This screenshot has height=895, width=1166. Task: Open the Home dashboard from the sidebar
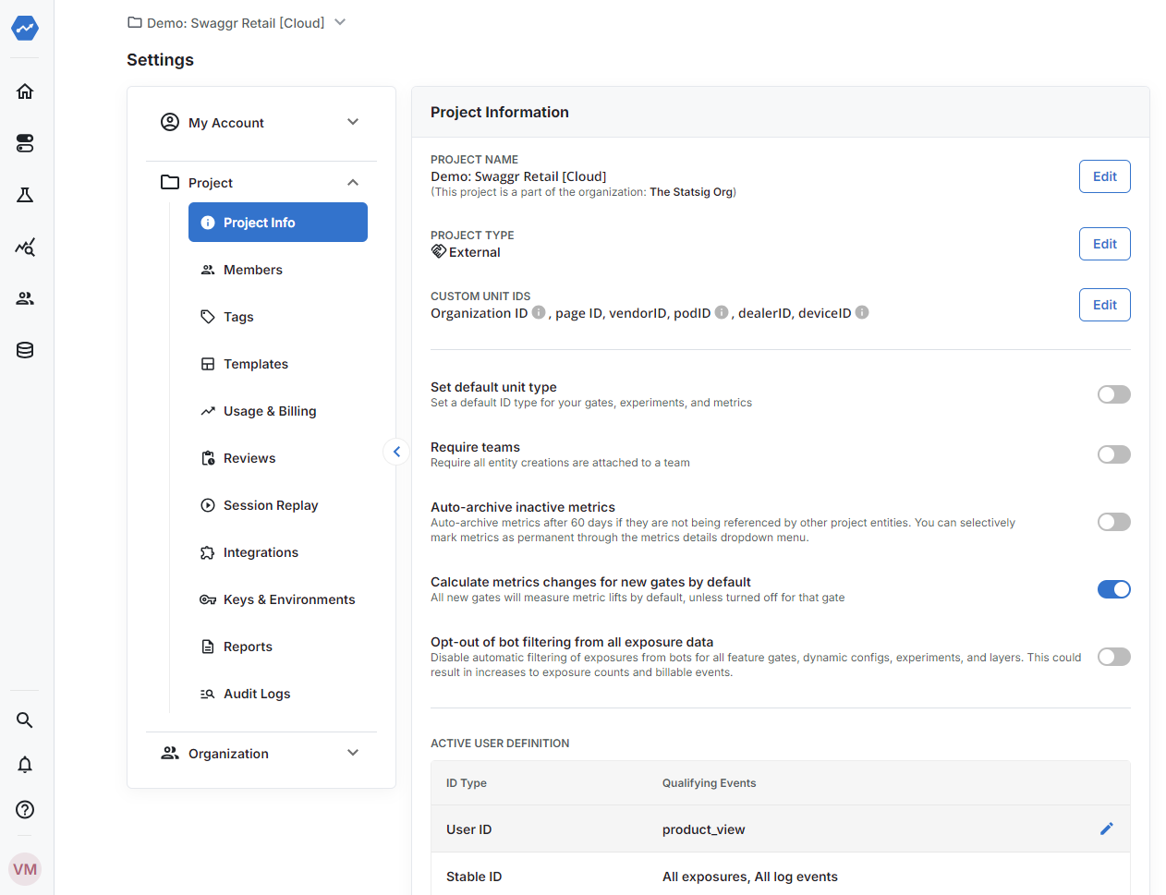tap(24, 91)
